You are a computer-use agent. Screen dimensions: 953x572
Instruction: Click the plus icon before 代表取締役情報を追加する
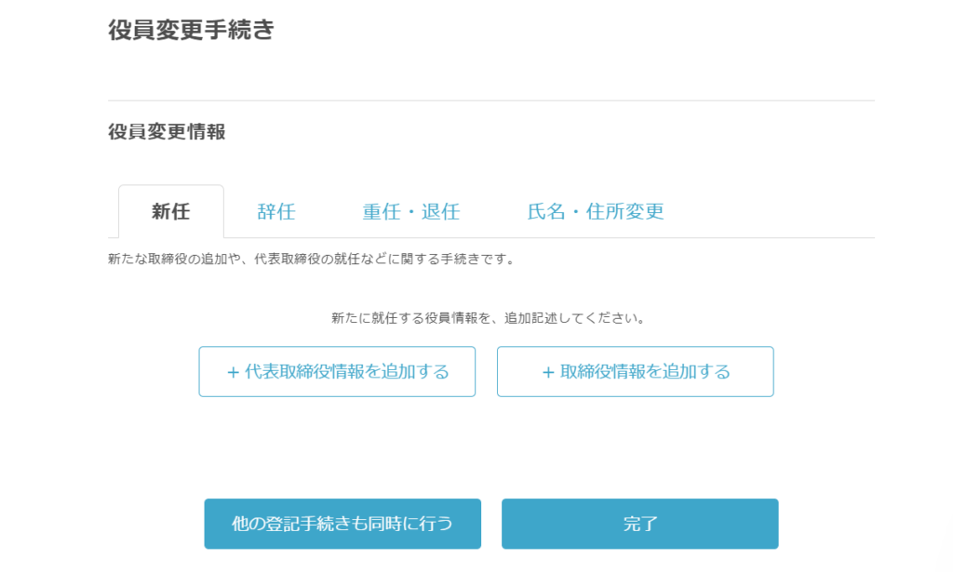[x=233, y=372]
